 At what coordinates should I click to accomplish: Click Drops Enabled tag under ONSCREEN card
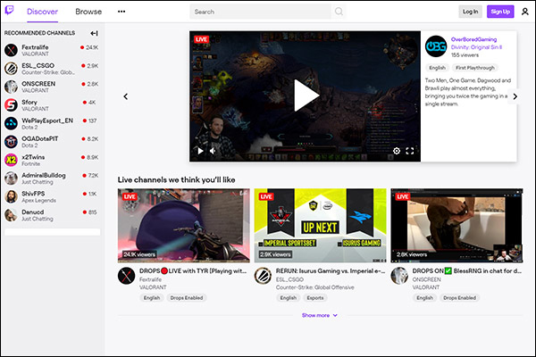click(460, 298)
